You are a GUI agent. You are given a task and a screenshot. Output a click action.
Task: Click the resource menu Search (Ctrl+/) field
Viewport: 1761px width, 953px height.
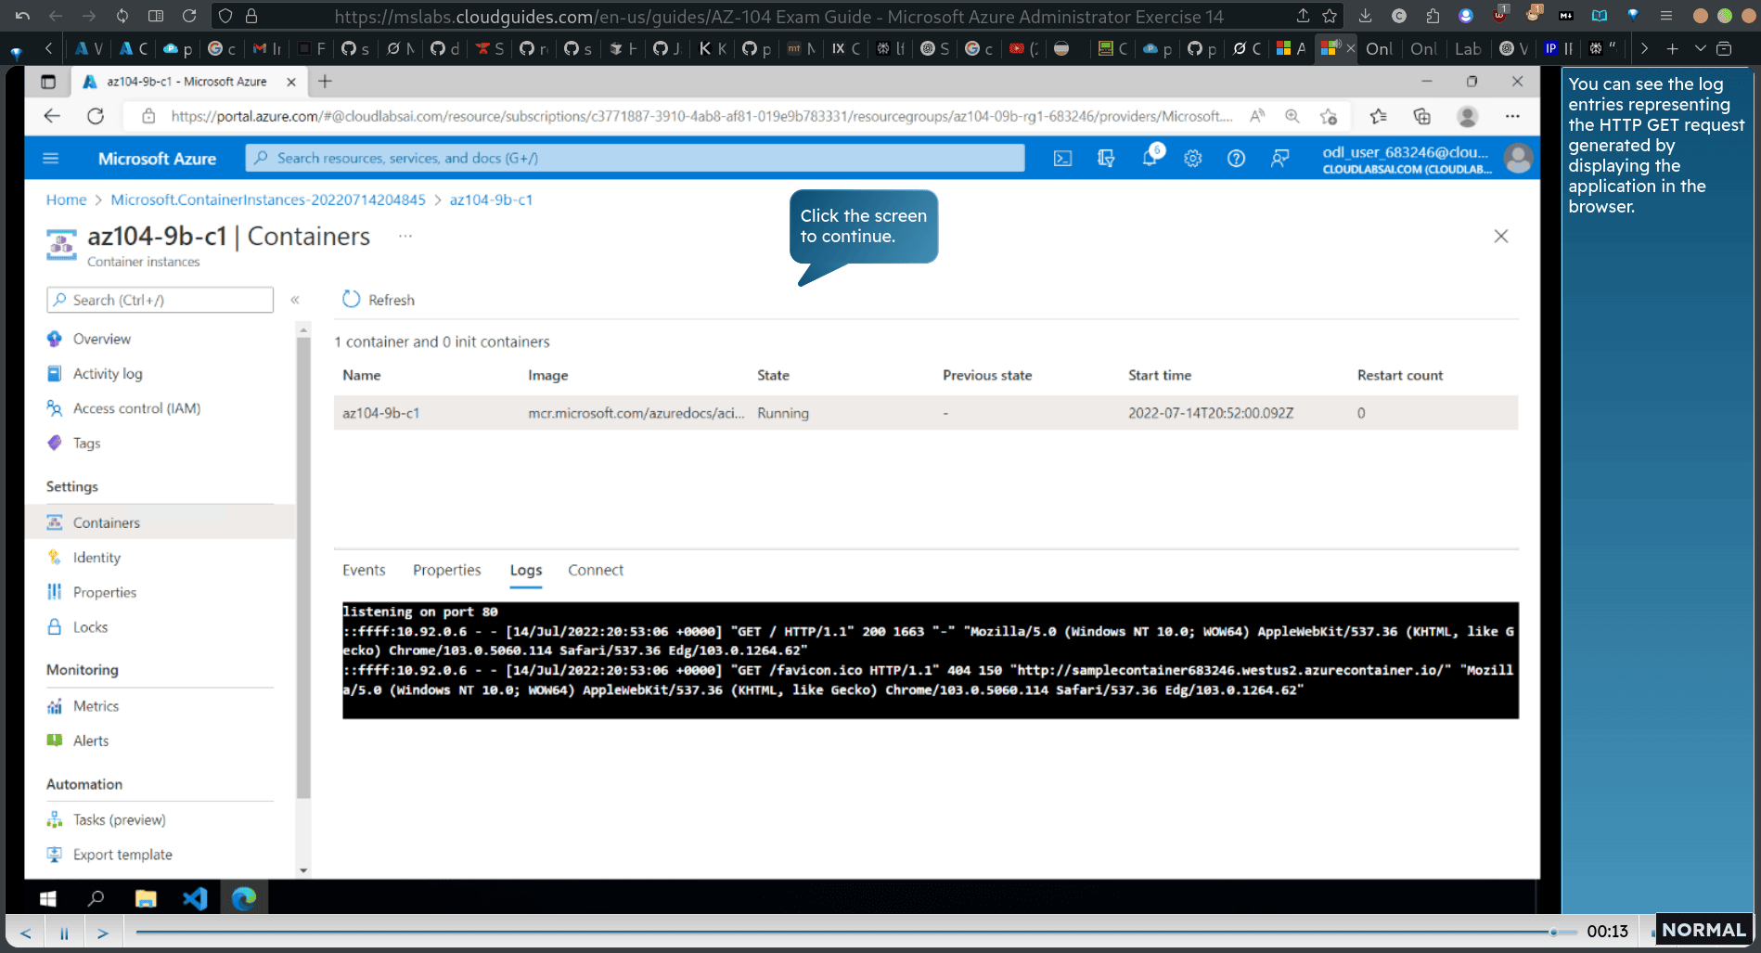(161, 300)
